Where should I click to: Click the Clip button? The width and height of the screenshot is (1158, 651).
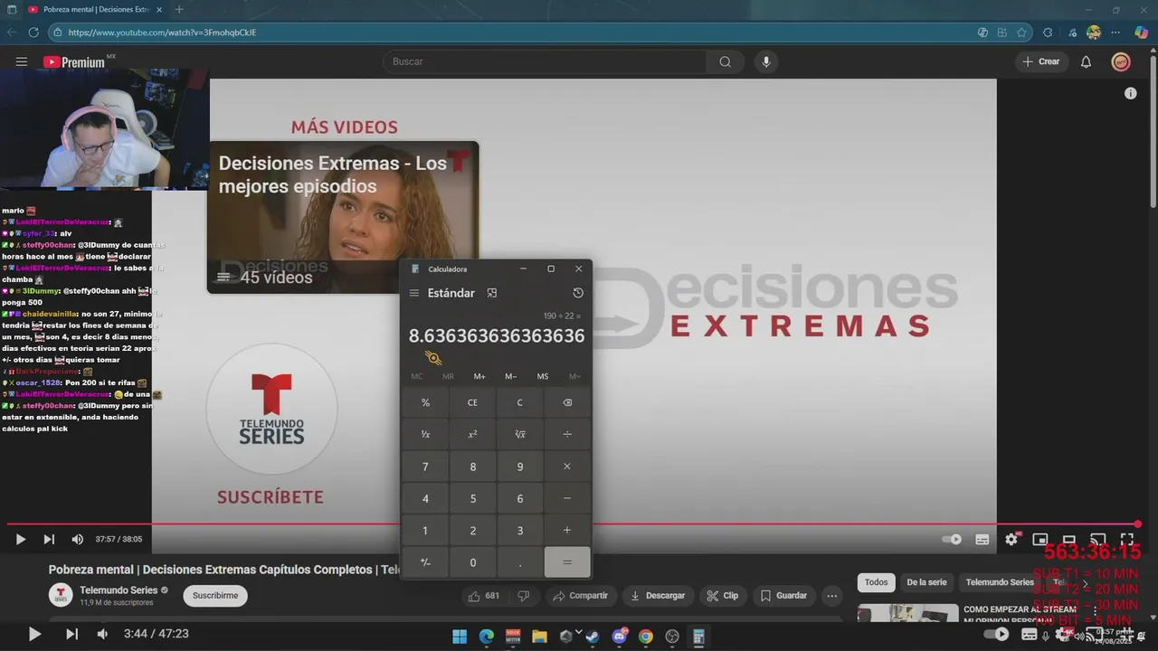tap(723, 596)
